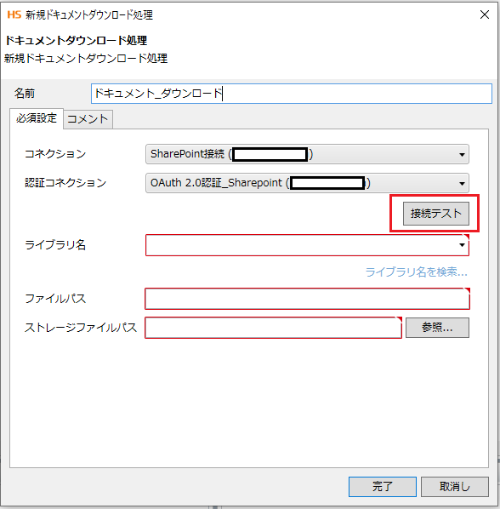Click the ストレージファイルパス input field
The height and width of the screenshot is (509, 500).
click(x=273, y=328)
